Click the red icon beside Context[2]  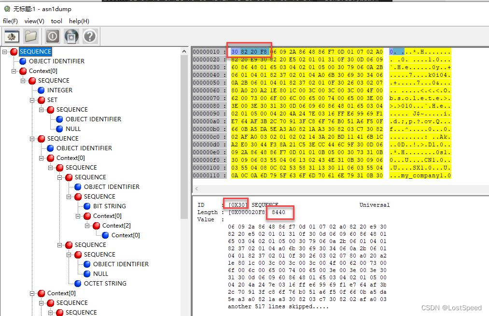[97, 226]
